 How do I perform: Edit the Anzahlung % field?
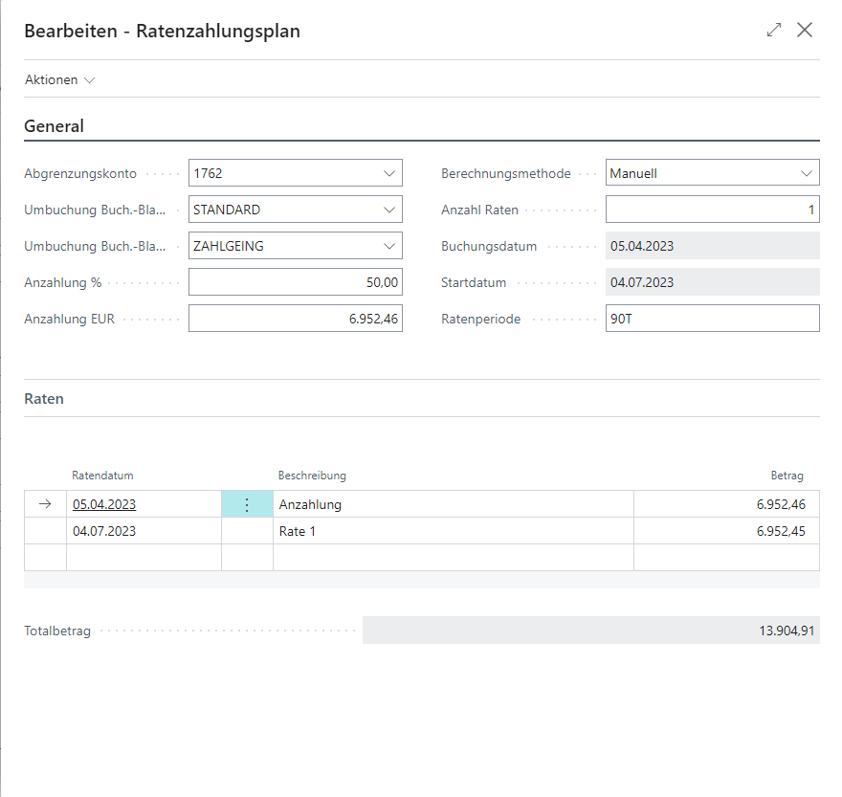coord(296,282)
